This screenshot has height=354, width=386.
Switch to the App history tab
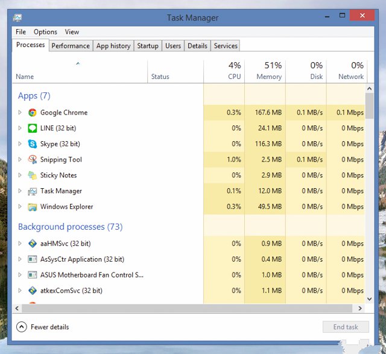pyautogui.click(x=113, y=46)
